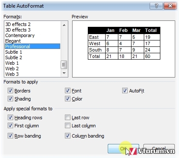The height and width of the screenshot is (158, 179).
Task: Toggle the Heading rows checkbox
Action: click(x=10, y=118)
